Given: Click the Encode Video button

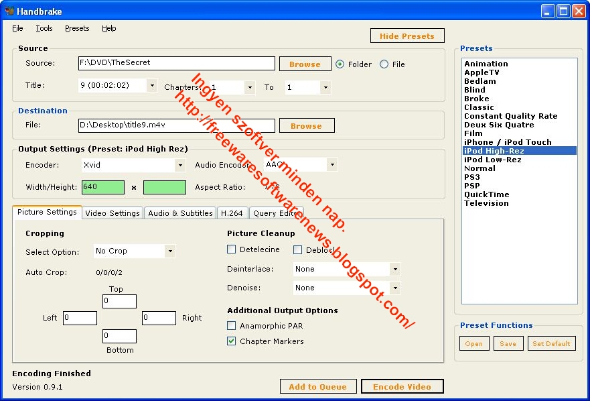Looking at the screenshot, I should click(x=402, y=387).
